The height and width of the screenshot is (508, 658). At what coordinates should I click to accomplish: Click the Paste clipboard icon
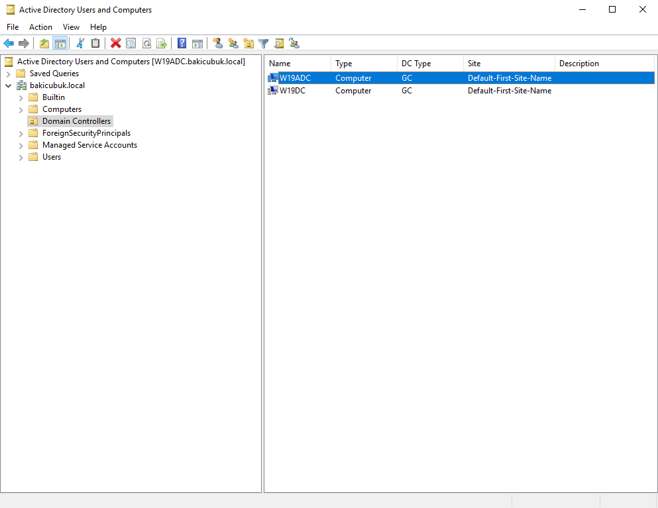(95, 43)
